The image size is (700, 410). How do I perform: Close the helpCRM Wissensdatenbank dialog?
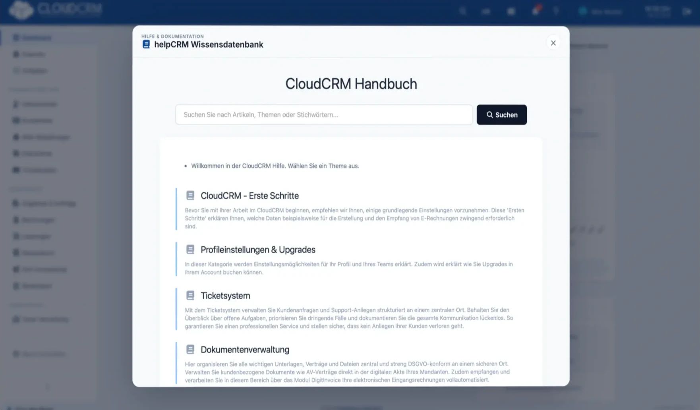coord(553,43)
